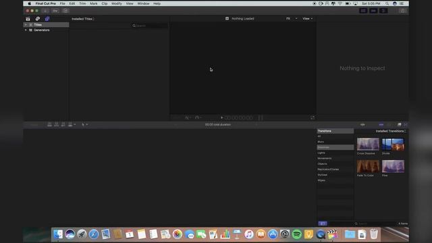Viewport: 432px width, 243px height.
Task: Click the background tasks toolbar button
Action: pos(65,11)
